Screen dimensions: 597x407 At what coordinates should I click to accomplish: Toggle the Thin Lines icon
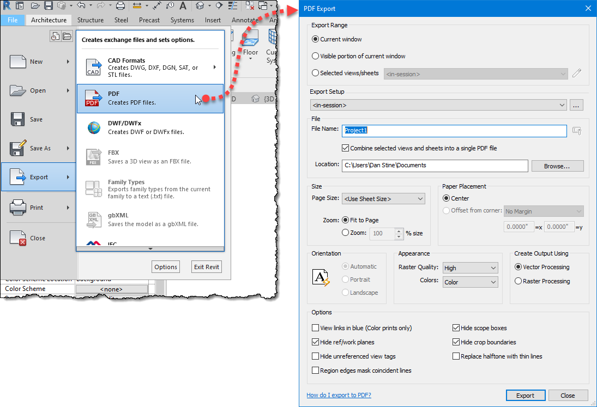click(233, 5)
